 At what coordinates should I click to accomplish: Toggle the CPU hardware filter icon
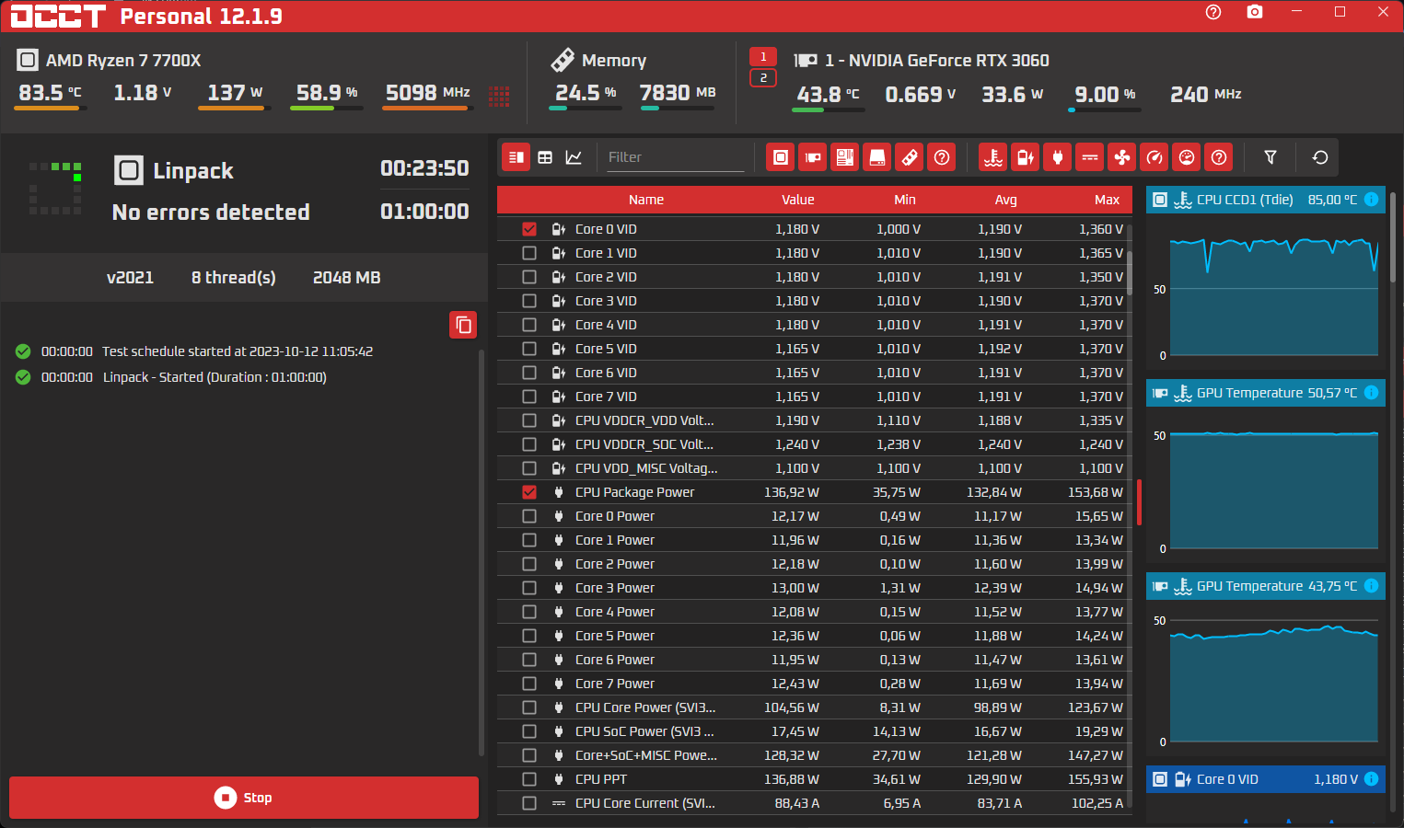pos(781,157)
